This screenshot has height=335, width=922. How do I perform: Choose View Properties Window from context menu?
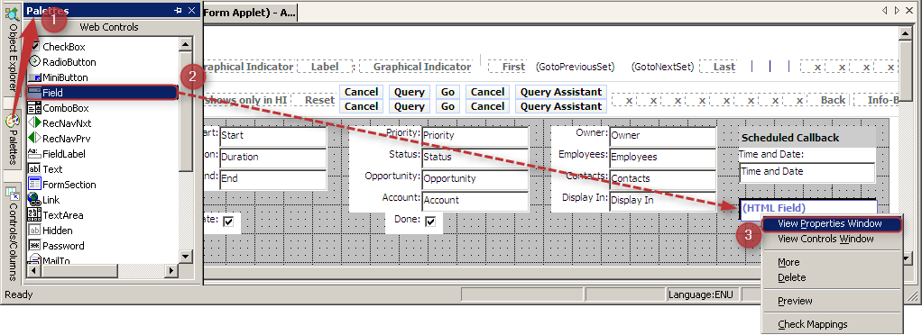(832, 223)
